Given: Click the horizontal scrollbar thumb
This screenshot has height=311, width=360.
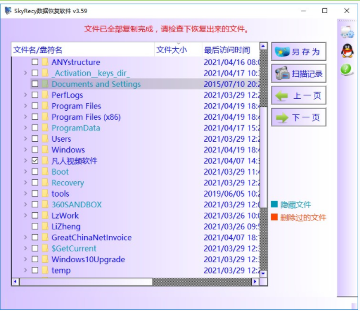Looking at the screenshot, I should point(86,282).
